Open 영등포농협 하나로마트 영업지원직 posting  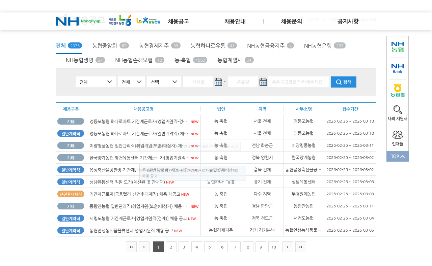click(x=139, y=121)
